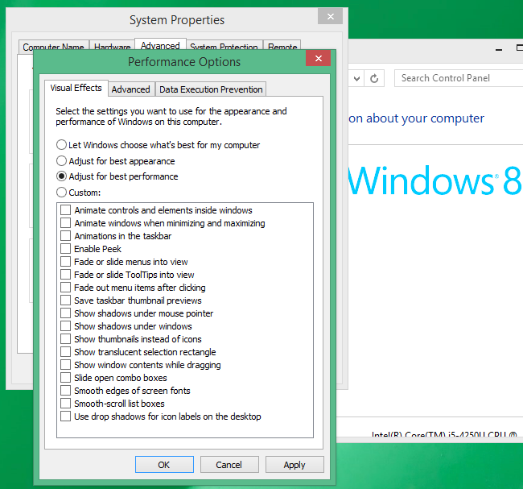
Task: Close the Performance Options dialog
Action: [x=319, y=59]
